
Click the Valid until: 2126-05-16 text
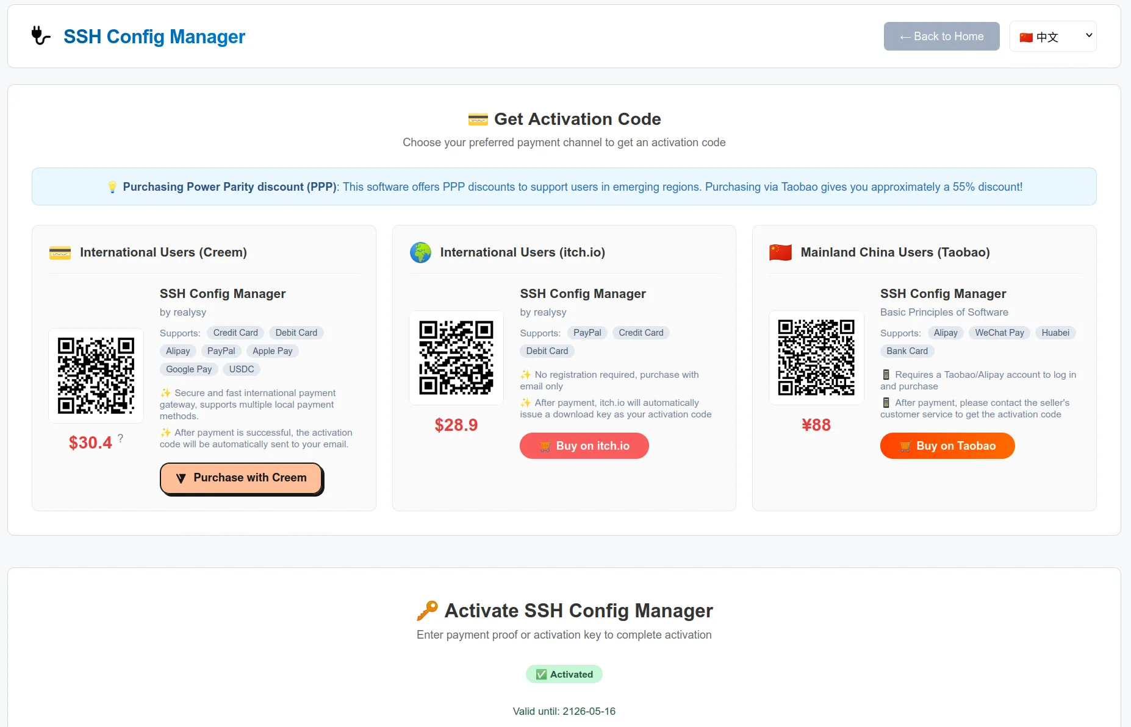pyautogui.click(x=564, y=711)
